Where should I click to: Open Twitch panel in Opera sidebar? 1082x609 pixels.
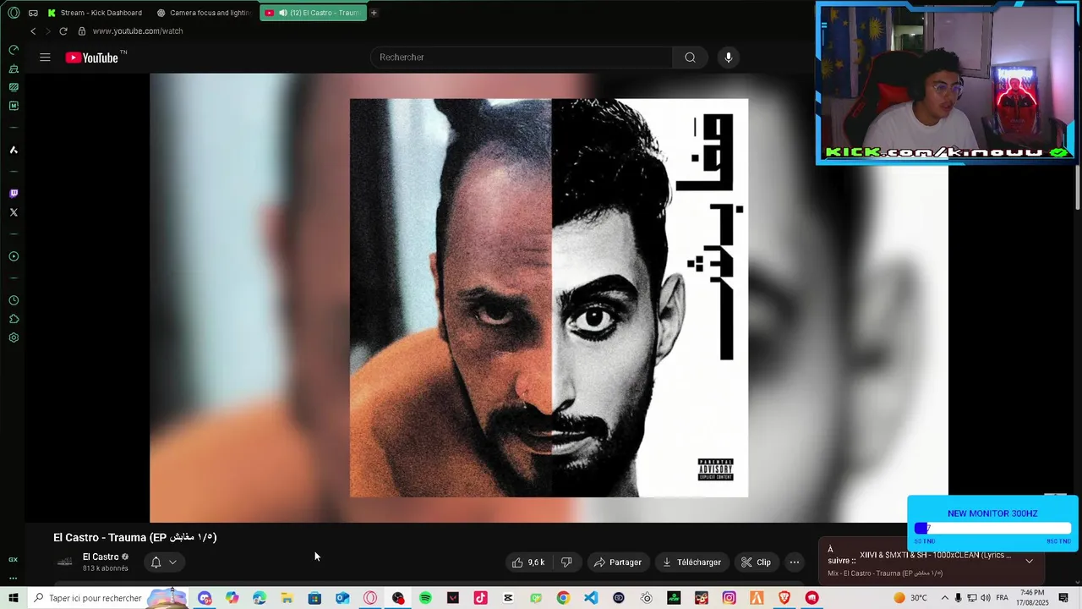14,194
